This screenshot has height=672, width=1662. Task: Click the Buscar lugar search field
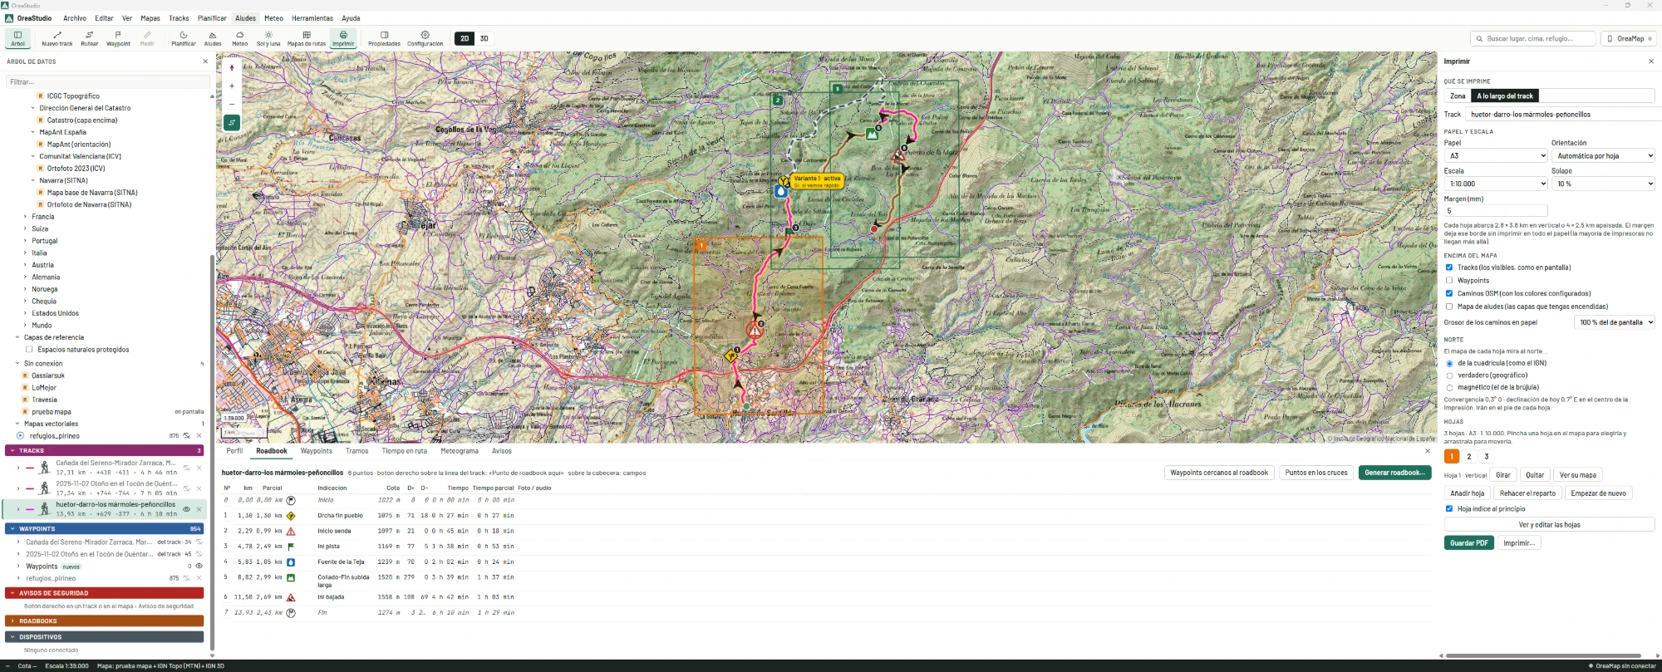tap(1533, 38)
